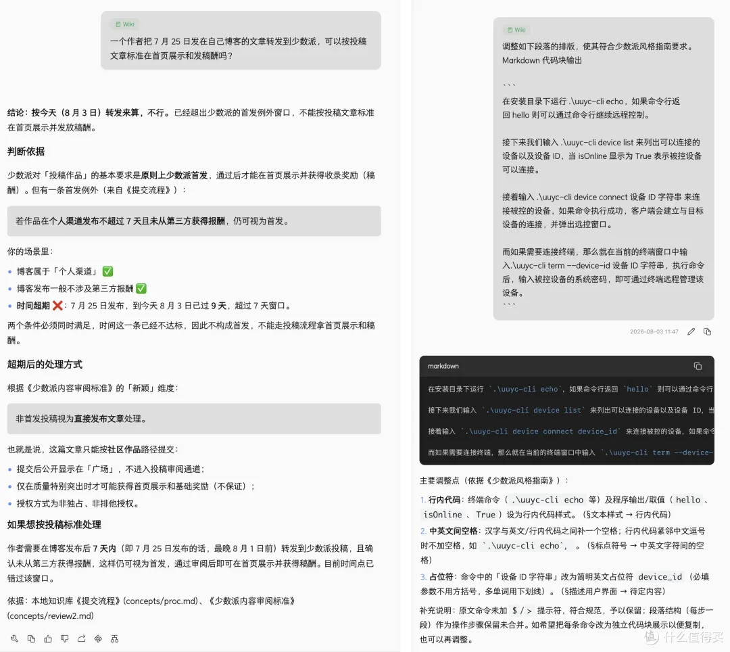The image size is (730, 652).
Task: Click the heading 超期后的处理方式
Action: [x=45, y=364]
